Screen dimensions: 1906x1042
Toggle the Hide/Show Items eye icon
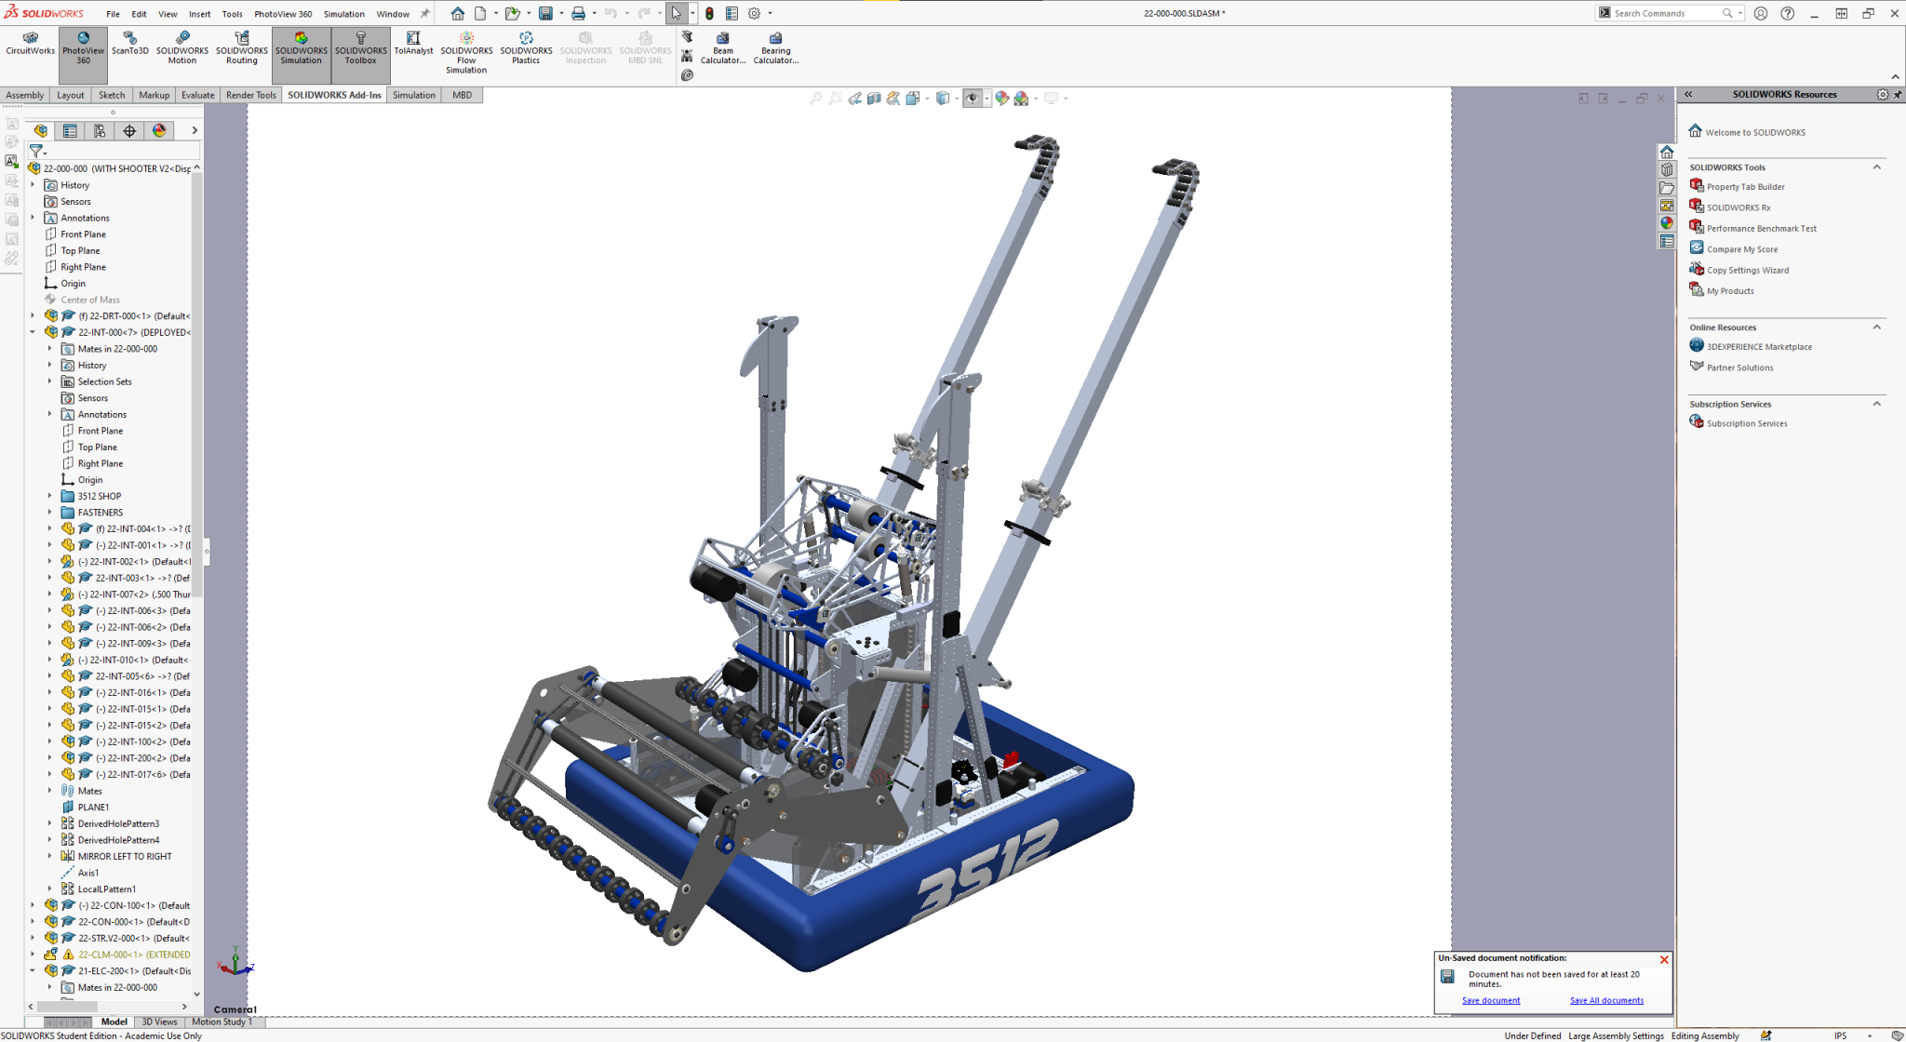tap(973, 98)
